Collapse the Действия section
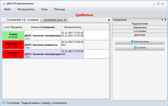 [140, 35]
